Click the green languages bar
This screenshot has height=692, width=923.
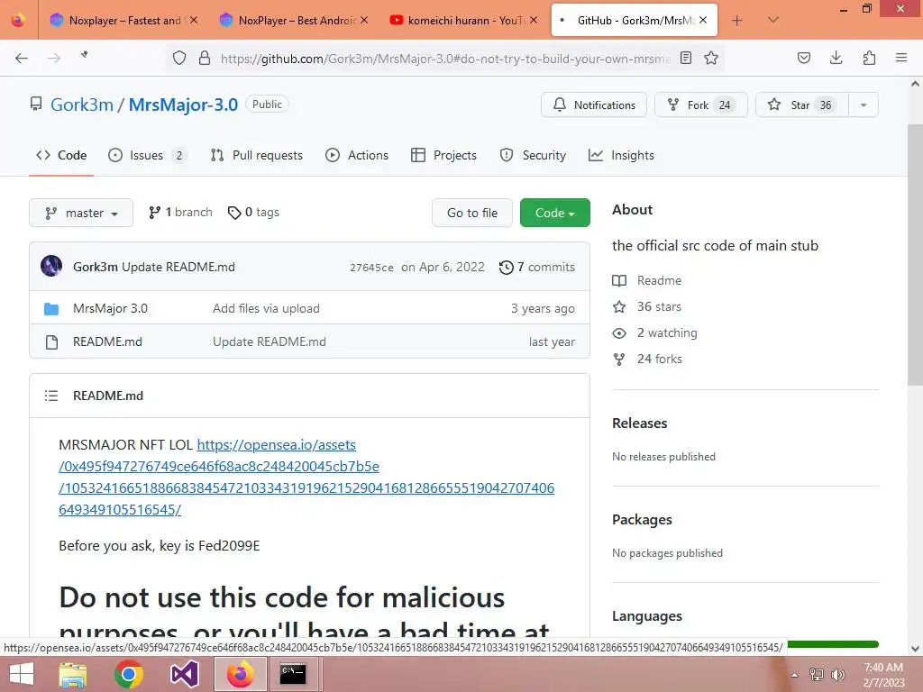coord(833,644)
